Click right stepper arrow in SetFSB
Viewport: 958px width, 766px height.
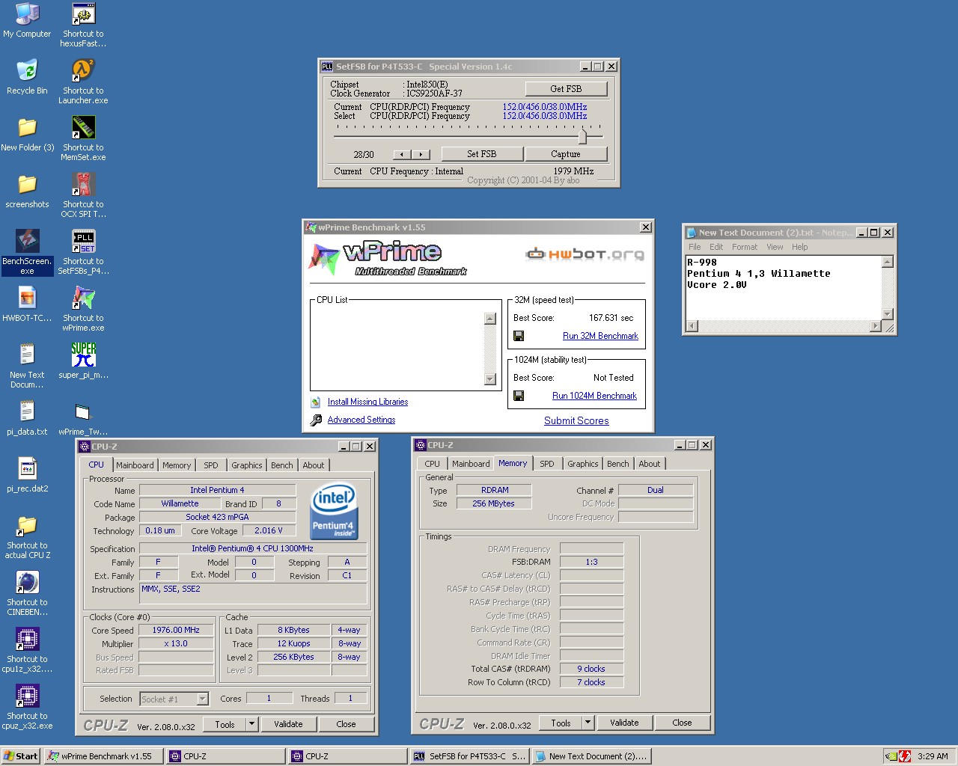(421, 154)
